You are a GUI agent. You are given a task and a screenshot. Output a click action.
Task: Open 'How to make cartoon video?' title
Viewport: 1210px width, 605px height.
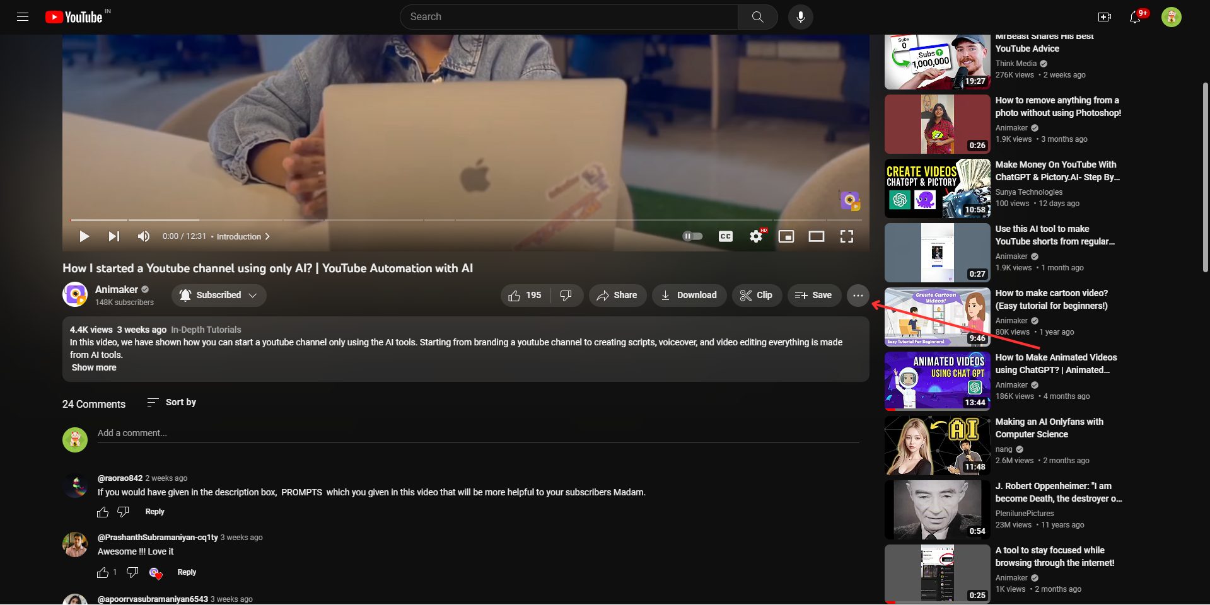(x=1052, y=299)
